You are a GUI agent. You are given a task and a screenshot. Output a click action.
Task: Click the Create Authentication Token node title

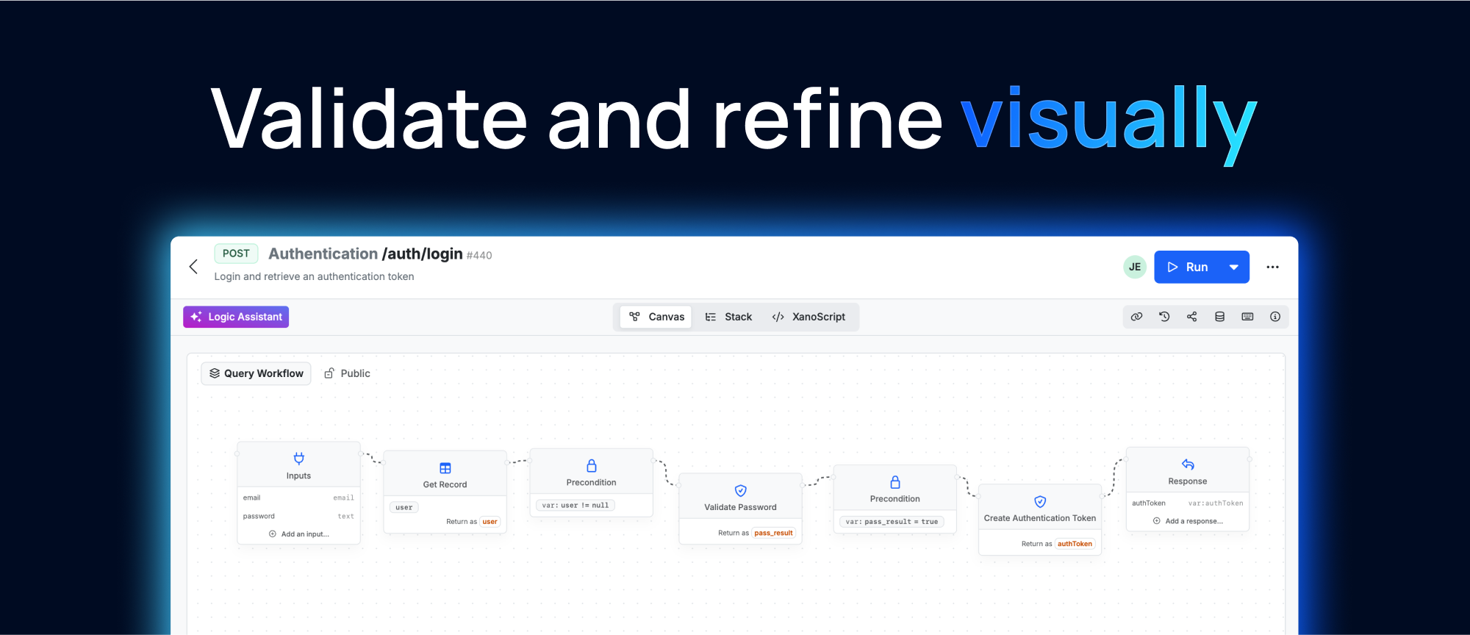[x=1040, y=518]
